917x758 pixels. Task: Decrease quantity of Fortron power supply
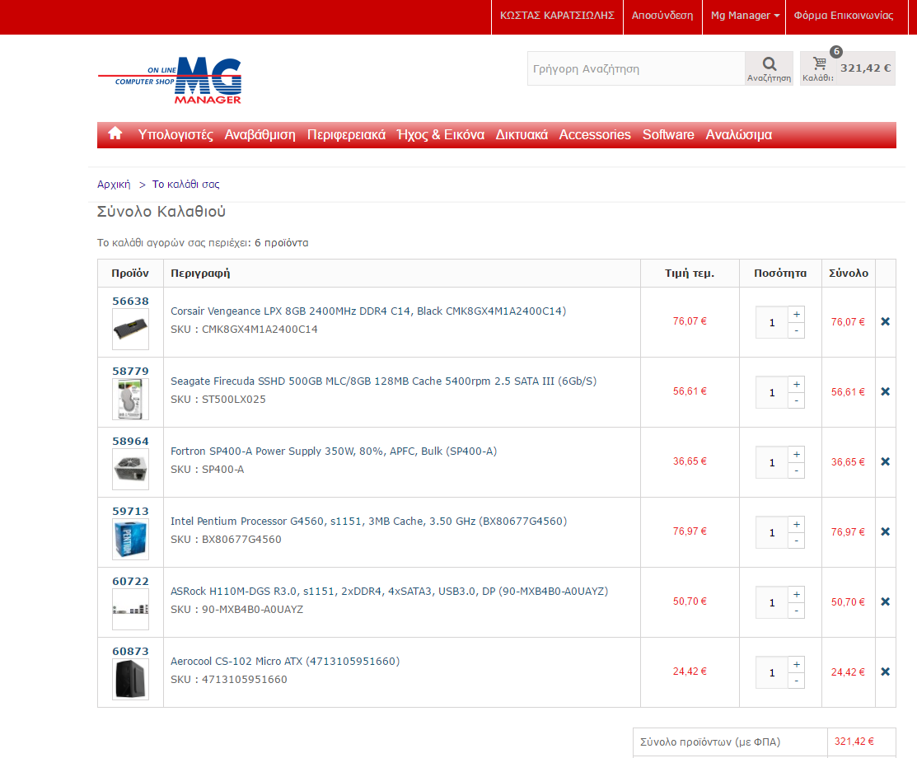(796, 470)
